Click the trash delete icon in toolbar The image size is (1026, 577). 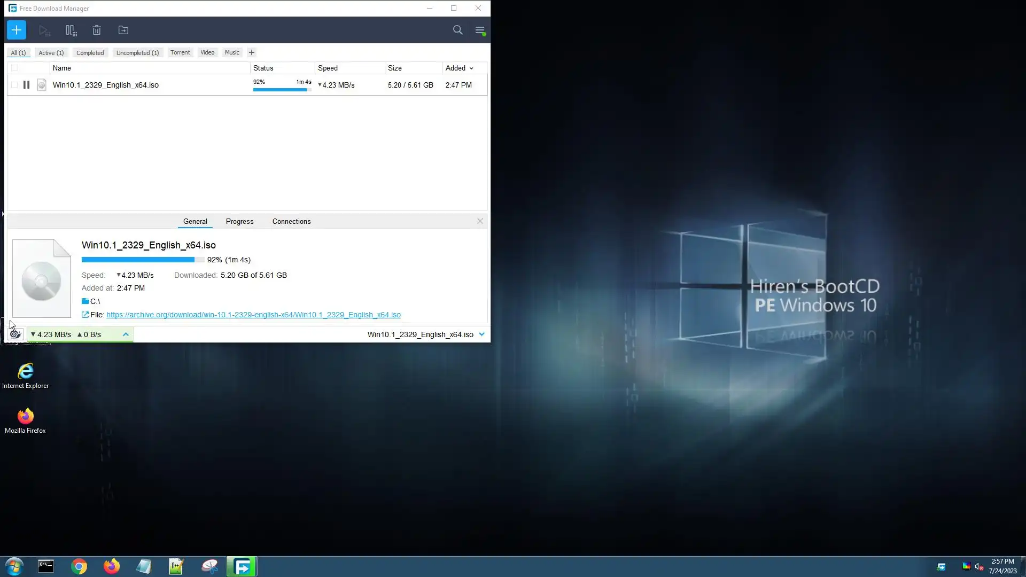click(97, 30)
